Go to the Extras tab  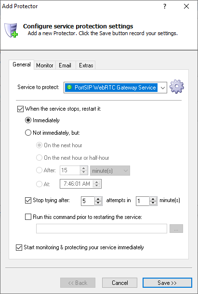tap(86, 65)
